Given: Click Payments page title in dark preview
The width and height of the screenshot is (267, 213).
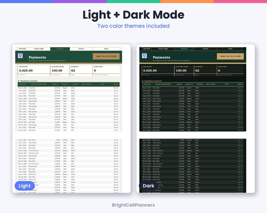Looking at the screenshot, I should [x=161, y=57].
